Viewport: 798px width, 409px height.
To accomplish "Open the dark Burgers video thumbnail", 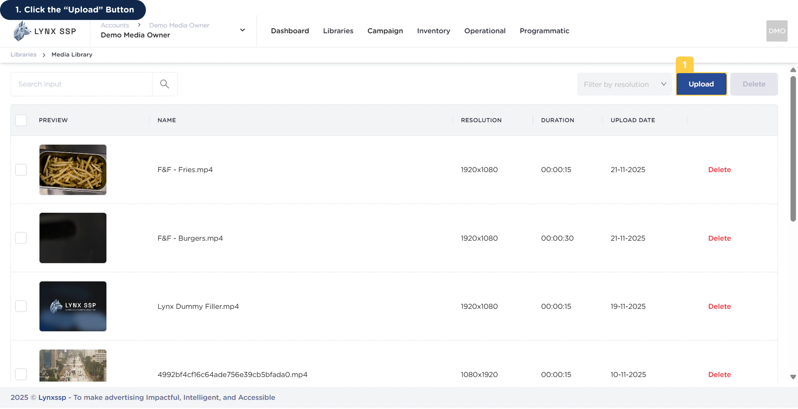I will [73, 238].
